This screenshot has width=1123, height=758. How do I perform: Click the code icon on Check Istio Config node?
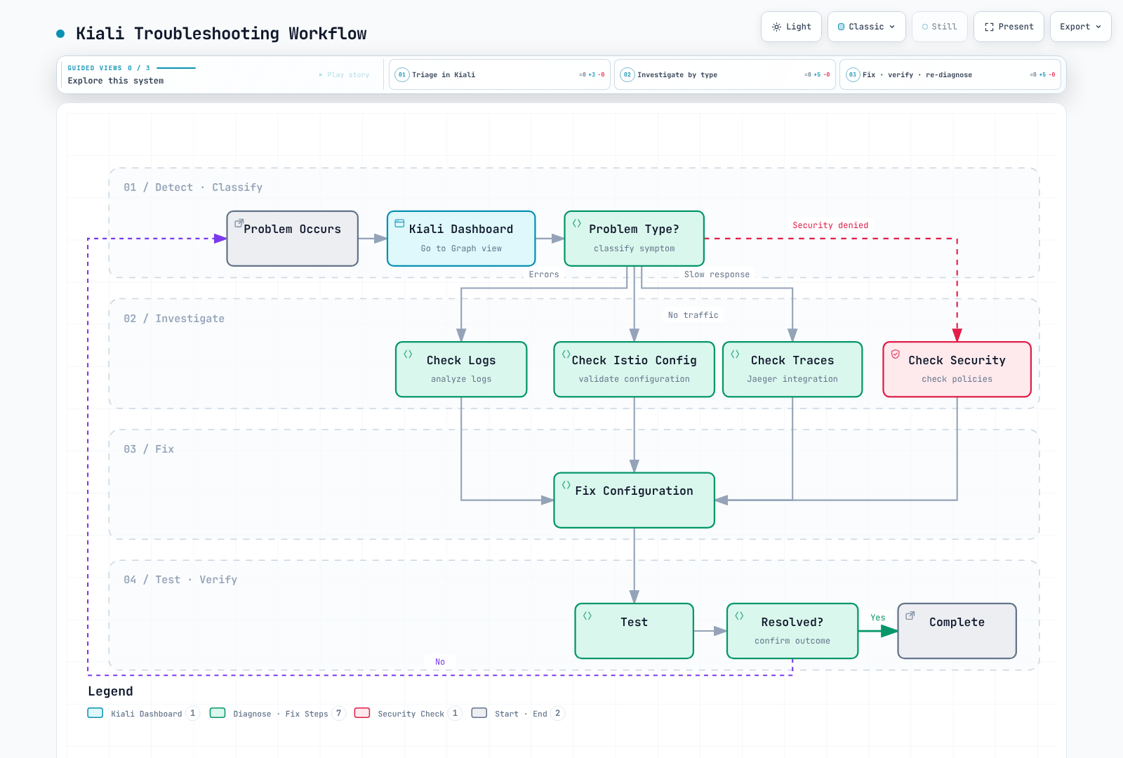coord(566,354)
